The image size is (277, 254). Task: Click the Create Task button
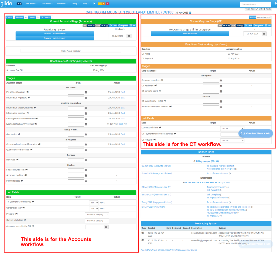click(x=250, y=9)
